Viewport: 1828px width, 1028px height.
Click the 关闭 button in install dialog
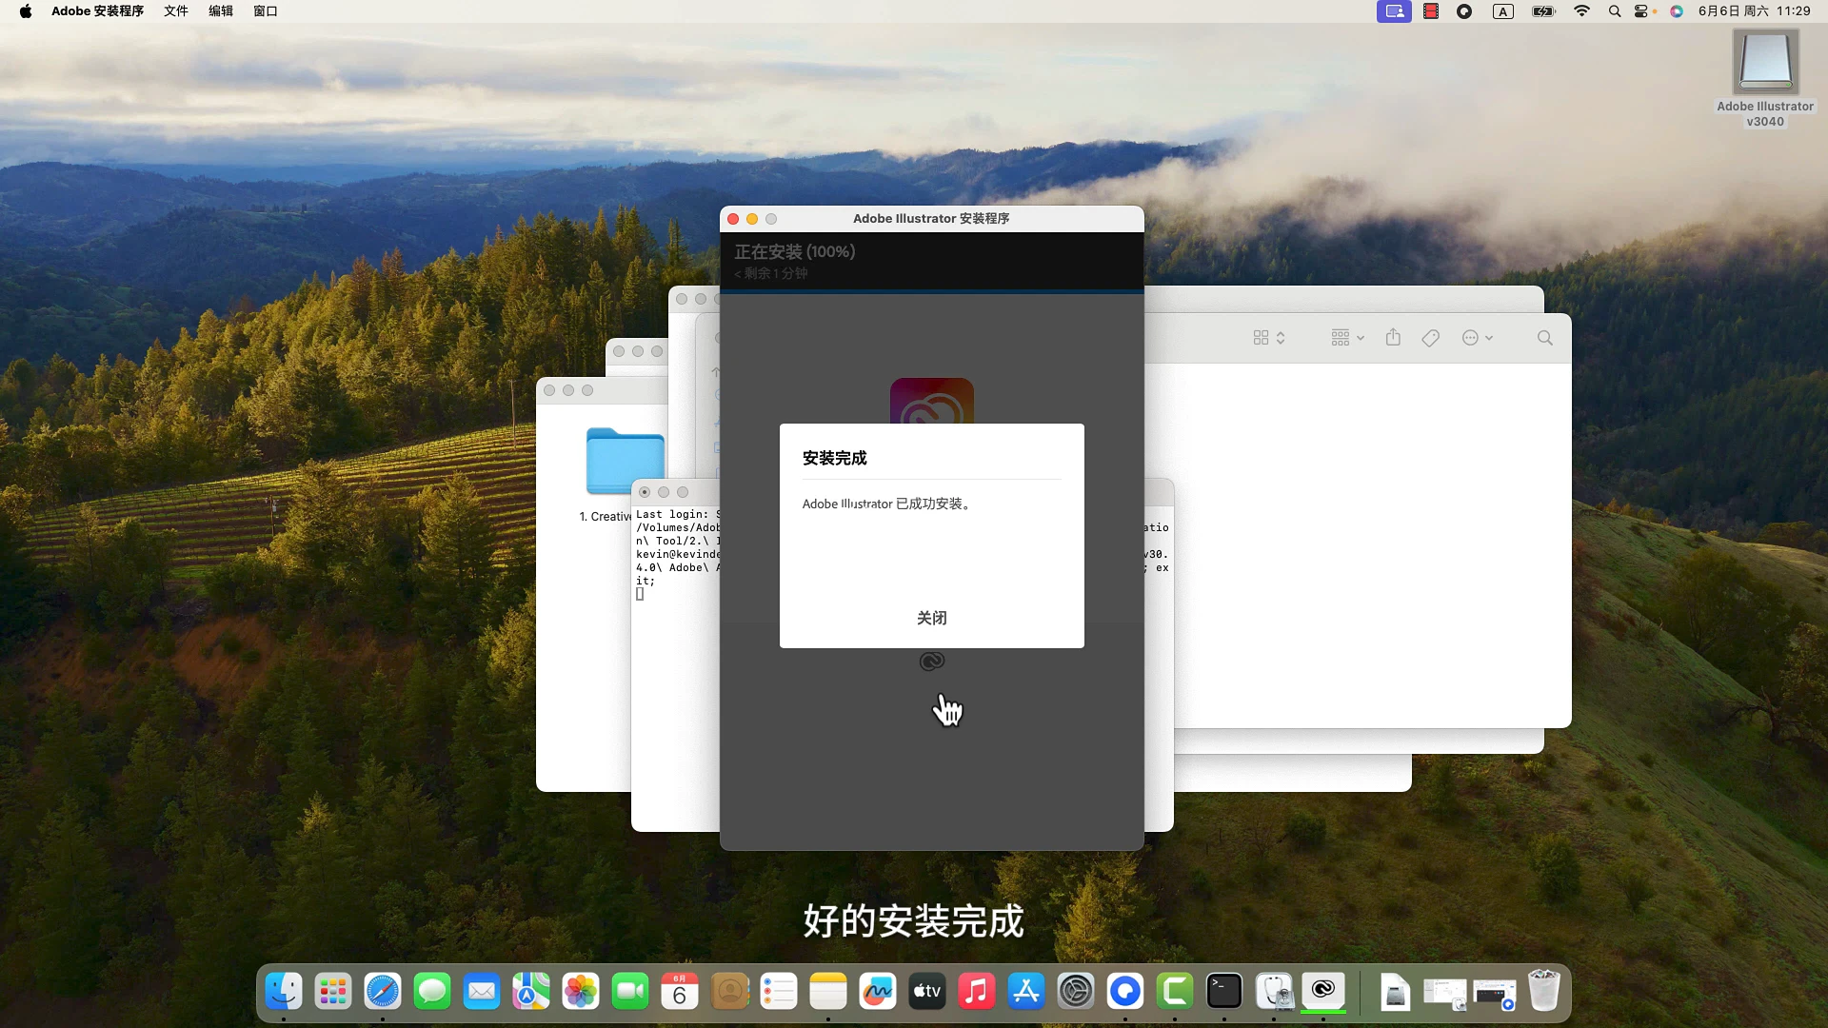pyautogui.click(x=931, y=618)
